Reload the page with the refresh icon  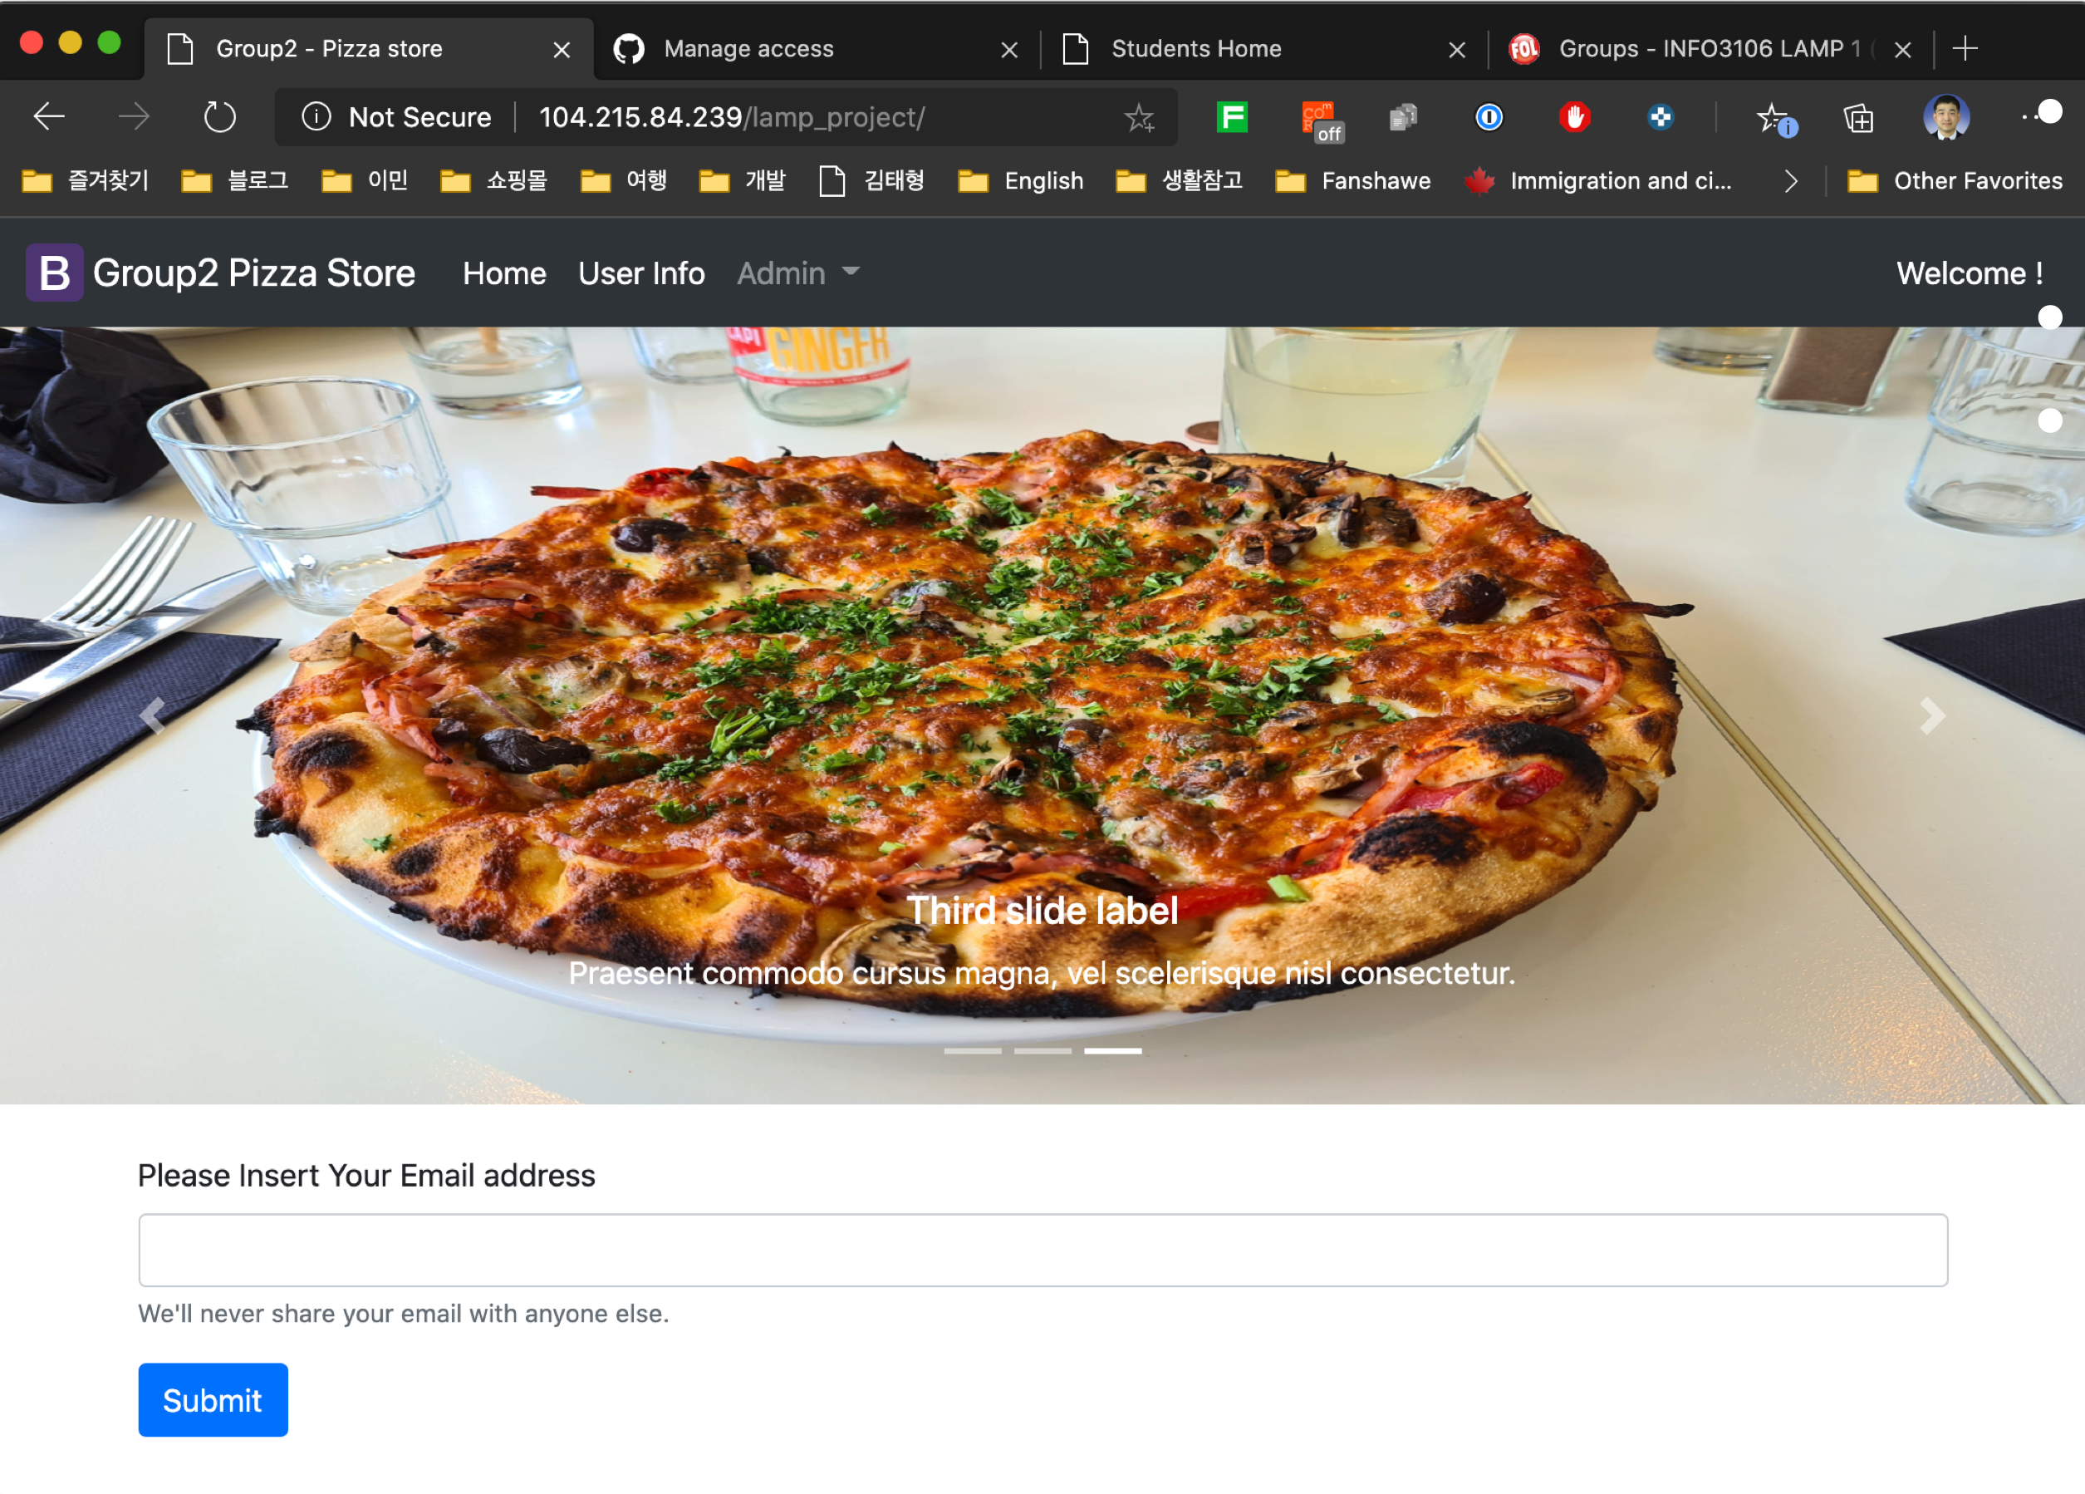[x=220, y=117]
